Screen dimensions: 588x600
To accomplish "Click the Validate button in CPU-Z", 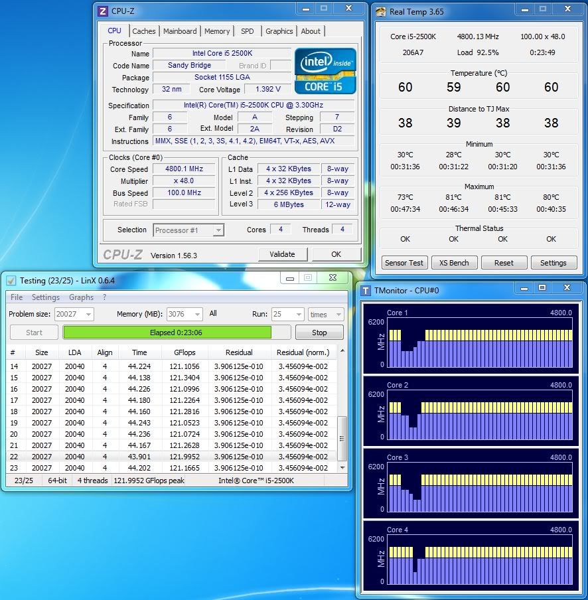I will tap(282, 254).
